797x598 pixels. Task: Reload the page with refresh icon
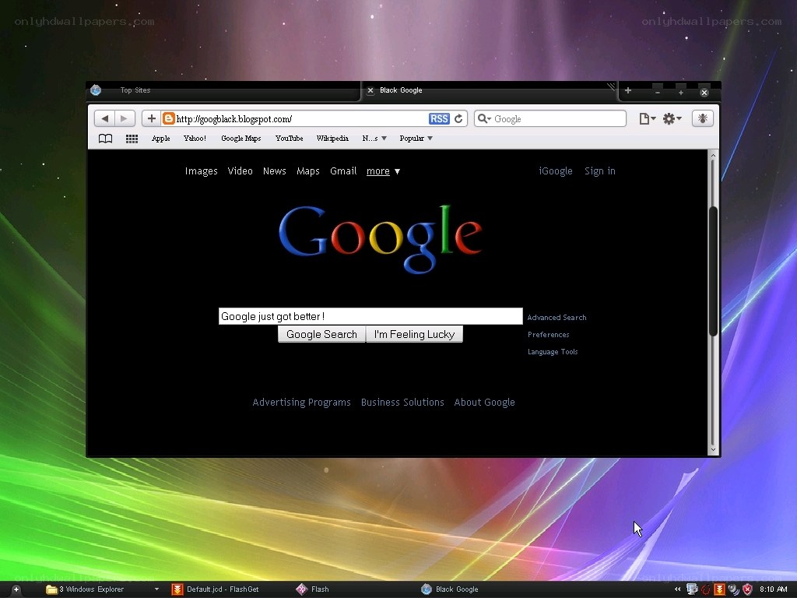click(458, 118)
